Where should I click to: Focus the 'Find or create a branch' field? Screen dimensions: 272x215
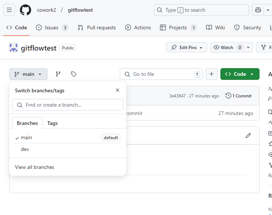pyautogui.click(x=68, y=105)
